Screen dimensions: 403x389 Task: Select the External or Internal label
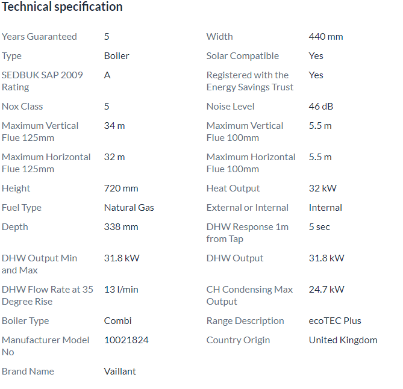click(x=247, y=208)
